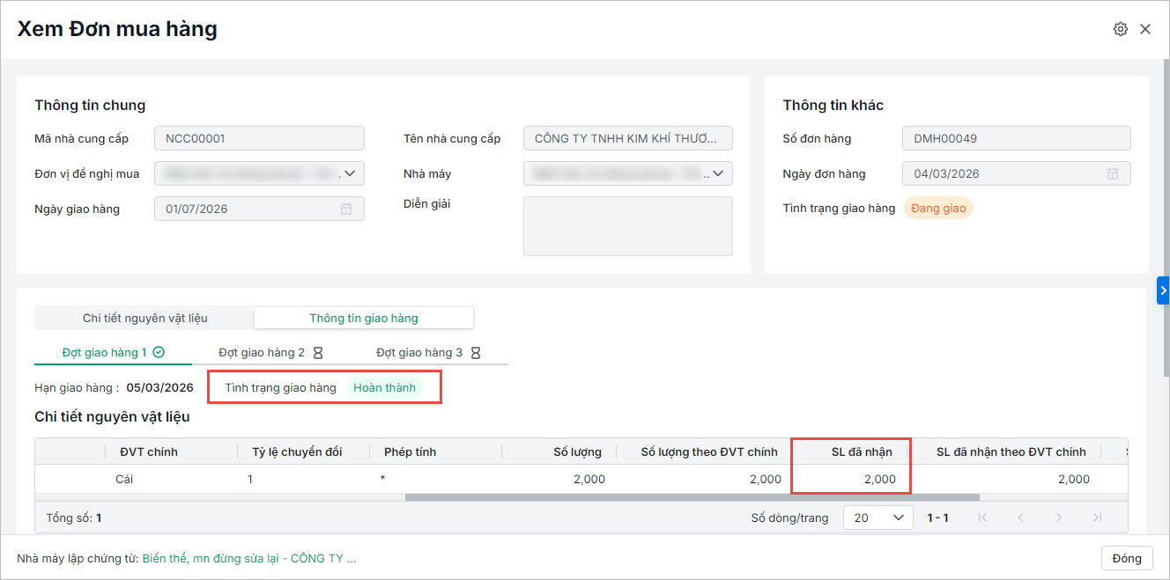Go to first page of table
The image size is (1170, 580).
983,518
